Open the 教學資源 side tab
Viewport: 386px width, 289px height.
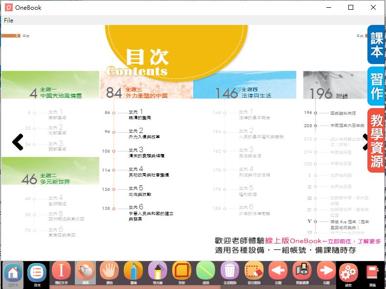click(376, 140)
